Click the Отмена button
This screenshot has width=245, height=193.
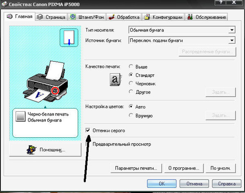point(194,184)
